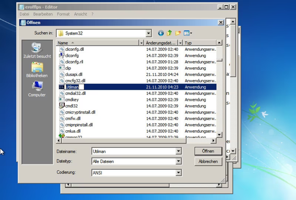The image size is (296, 200).
Task: Open Zuletzt besucht in places sidebar
Action: [37, 50]
